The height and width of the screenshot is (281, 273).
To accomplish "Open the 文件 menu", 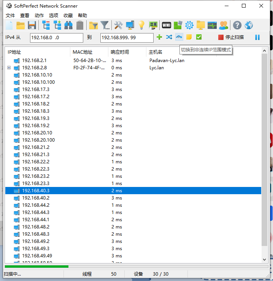I will coord(10,15).
